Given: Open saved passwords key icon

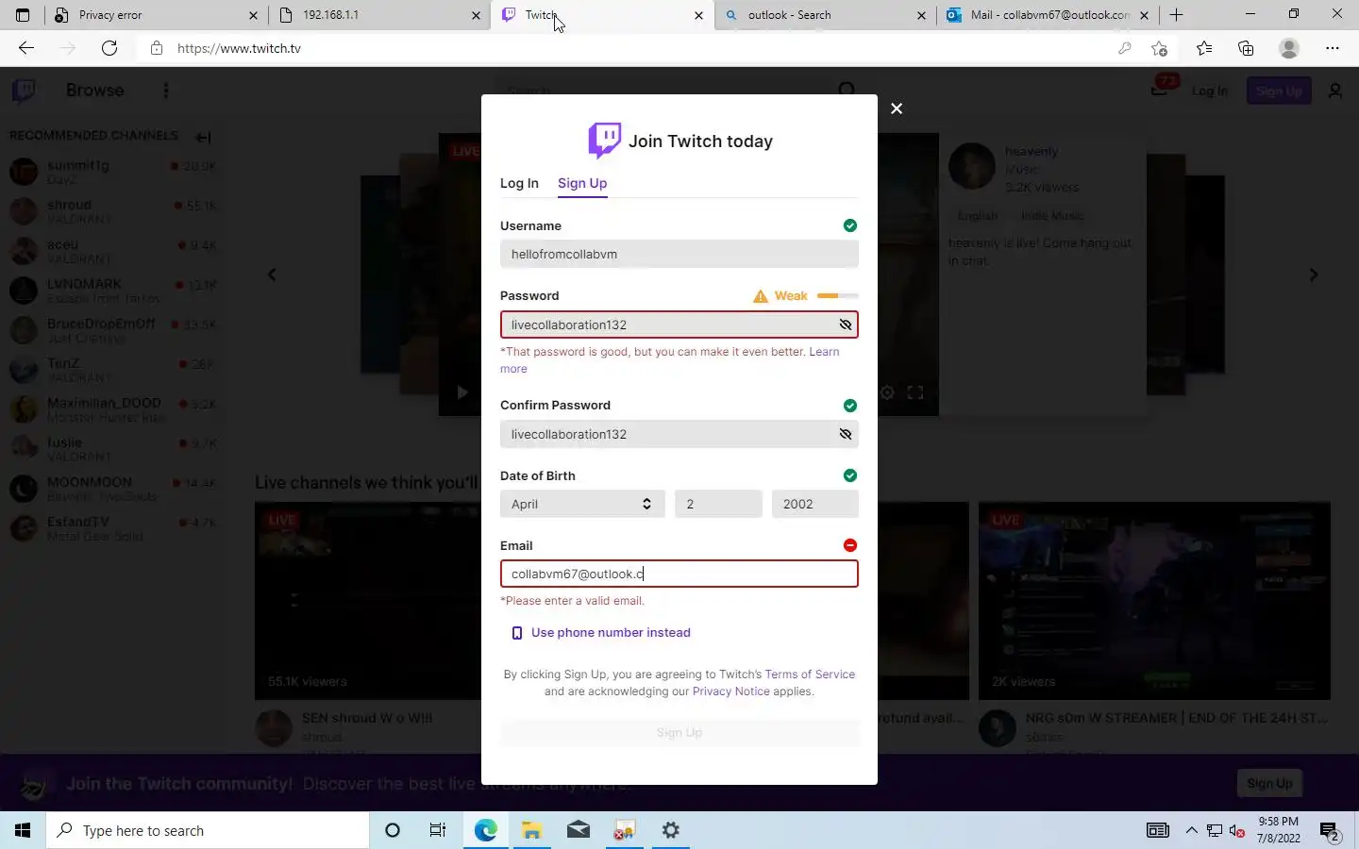Looking at the screenshot, I should click(1124, 48).
